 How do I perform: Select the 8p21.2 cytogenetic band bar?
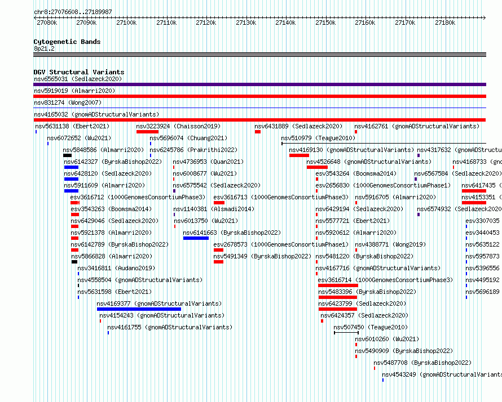pyautogui.click(x=259, y=55)
